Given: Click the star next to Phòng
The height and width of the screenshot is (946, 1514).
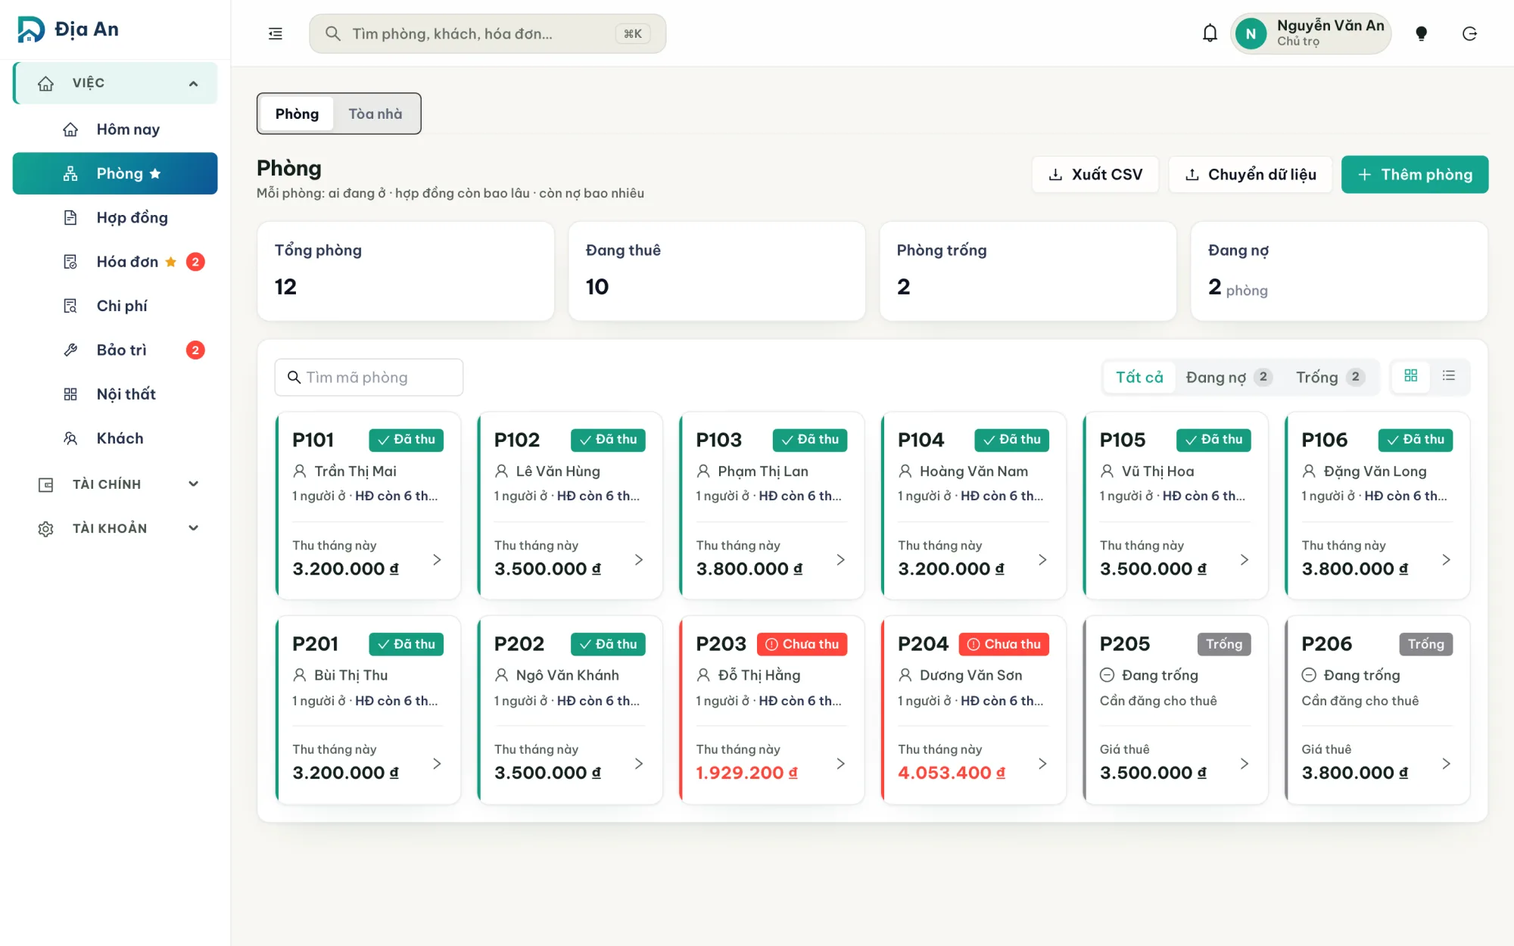Looking at the screenshot, I should tap(155, 173).
